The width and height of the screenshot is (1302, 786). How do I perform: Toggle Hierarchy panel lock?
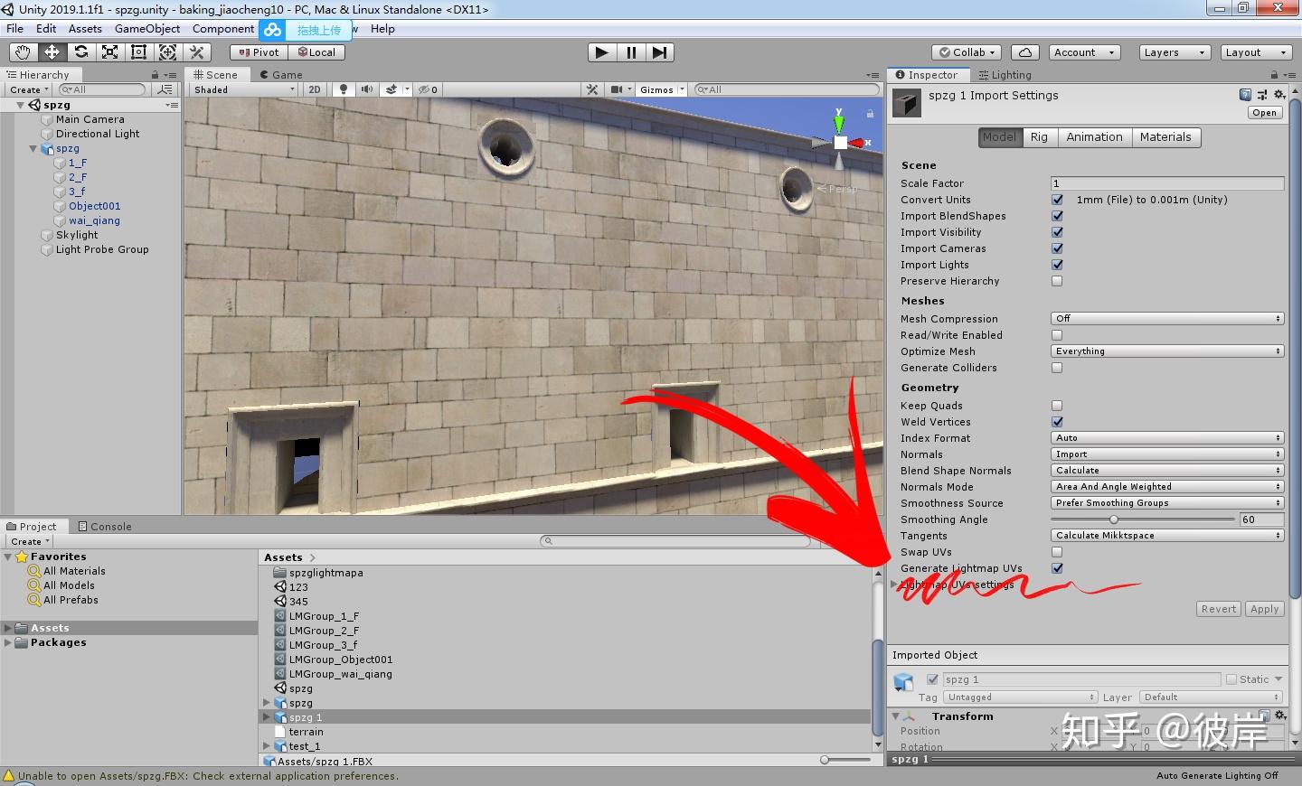click(x=155, y=75)
